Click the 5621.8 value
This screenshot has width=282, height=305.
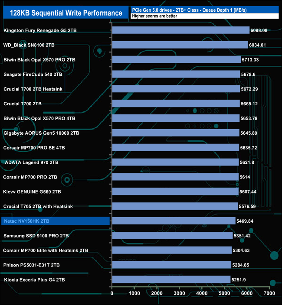click(247, 162)
